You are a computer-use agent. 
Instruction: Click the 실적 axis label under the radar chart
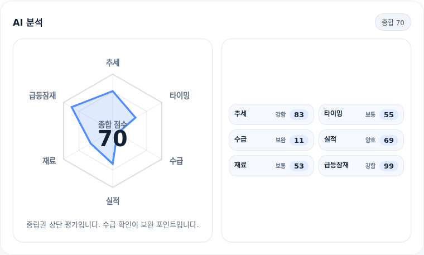[113, 201]
